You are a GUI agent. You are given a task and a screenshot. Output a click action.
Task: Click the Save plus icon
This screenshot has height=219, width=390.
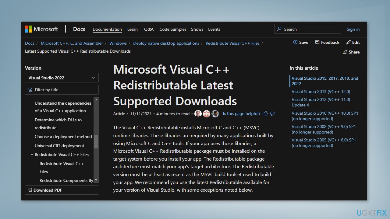point(295,42)
